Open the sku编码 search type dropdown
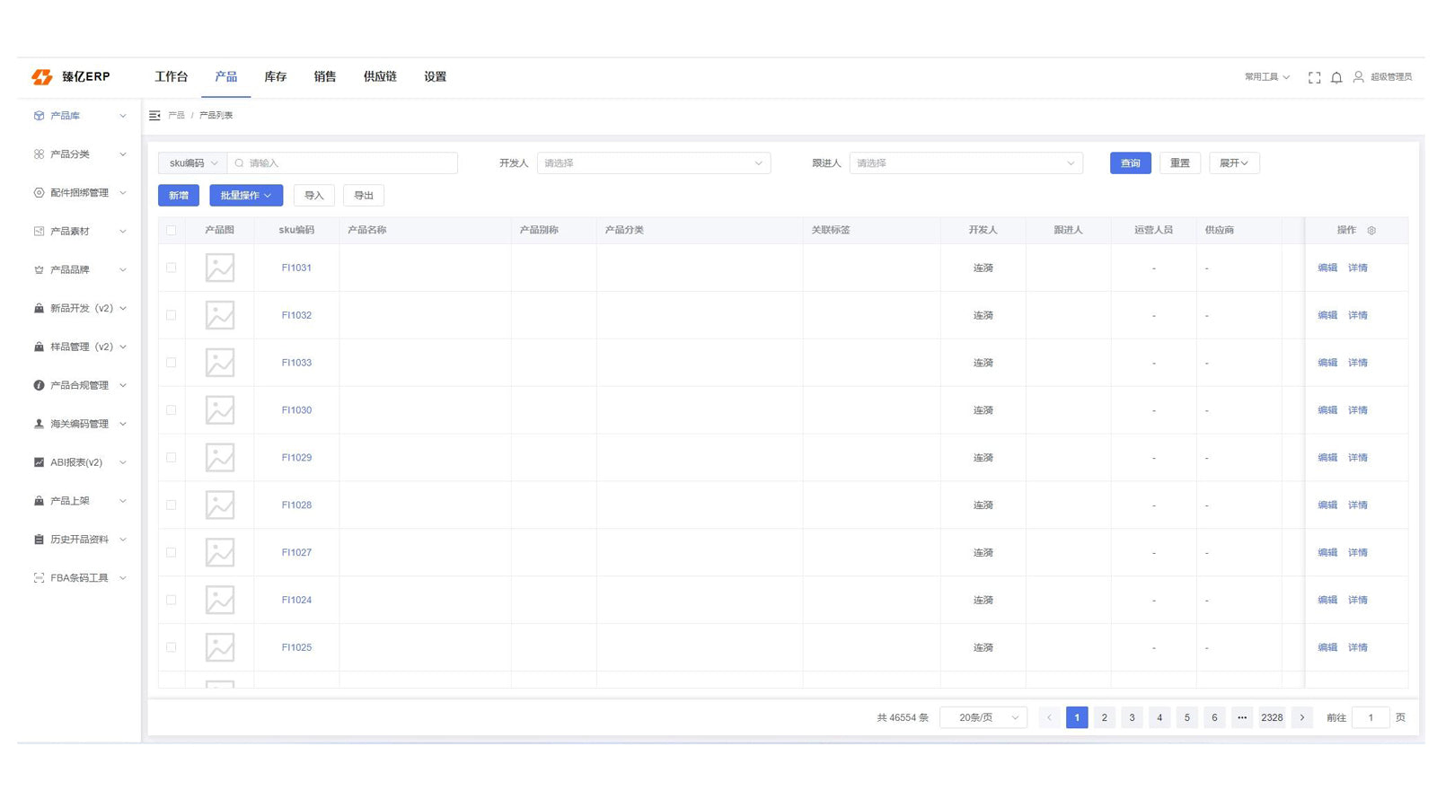1437x808 pixels. coord(193,163)
